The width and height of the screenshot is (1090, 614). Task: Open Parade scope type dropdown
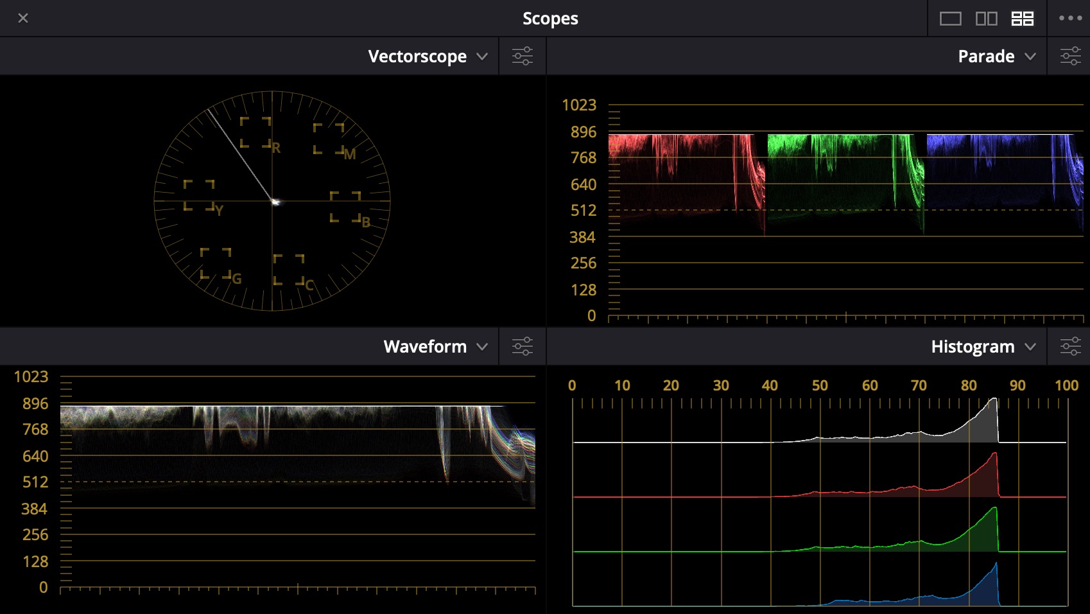coord(997,57)
